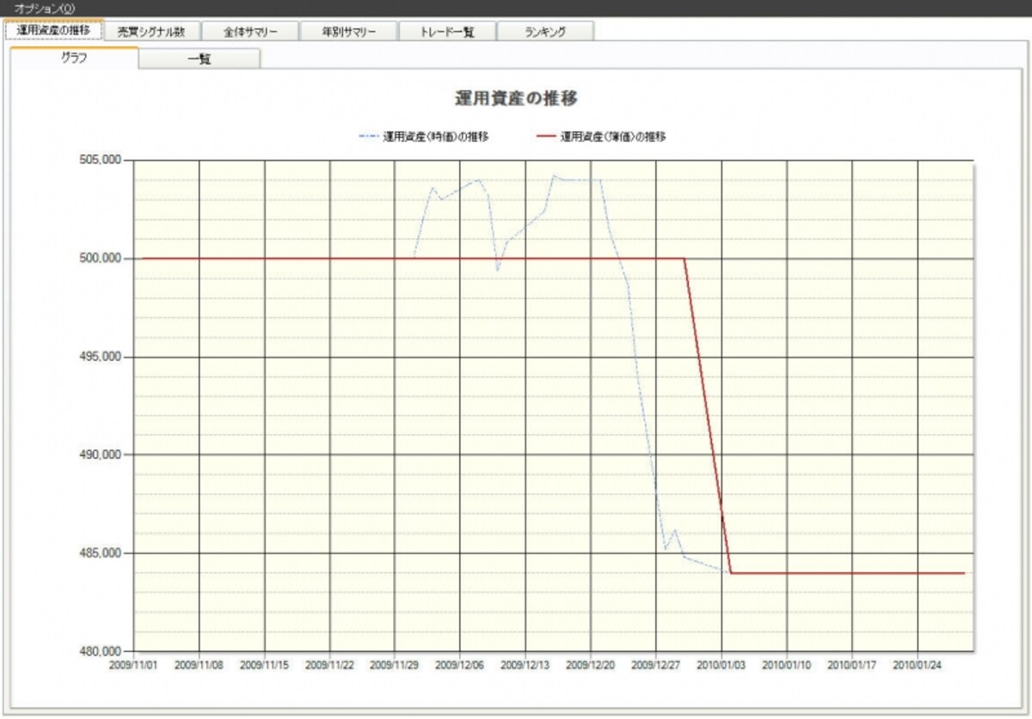
Task: Click the 2009/12/06 x-axis date label
Action: pyautogui.click(x=460, y=665)
